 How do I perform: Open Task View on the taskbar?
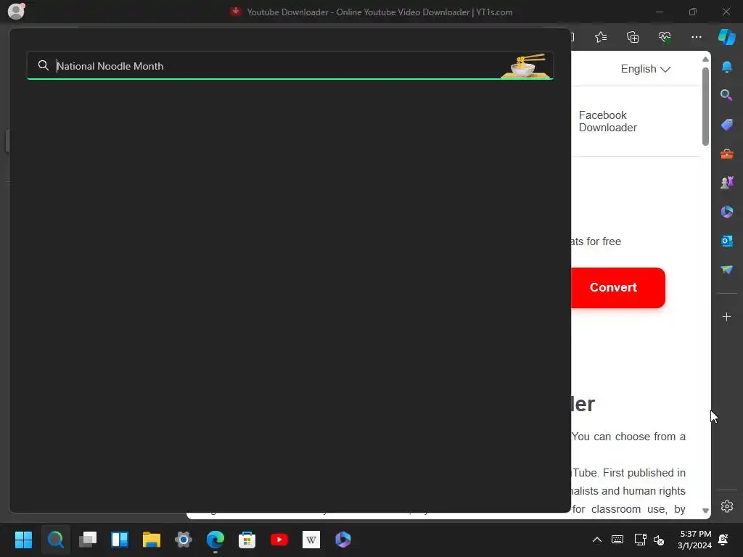pos(88,540)
